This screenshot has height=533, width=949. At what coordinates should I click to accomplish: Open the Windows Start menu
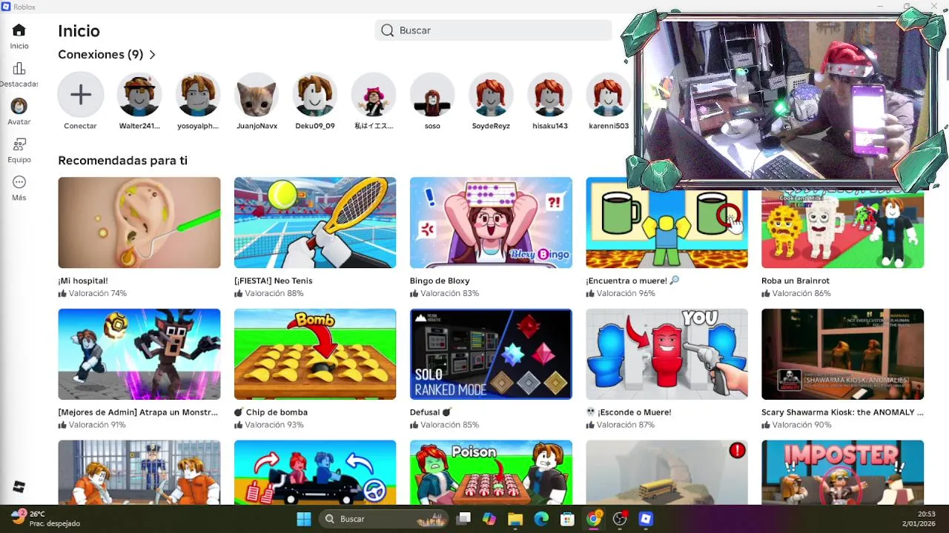click(x=303, y=519)
